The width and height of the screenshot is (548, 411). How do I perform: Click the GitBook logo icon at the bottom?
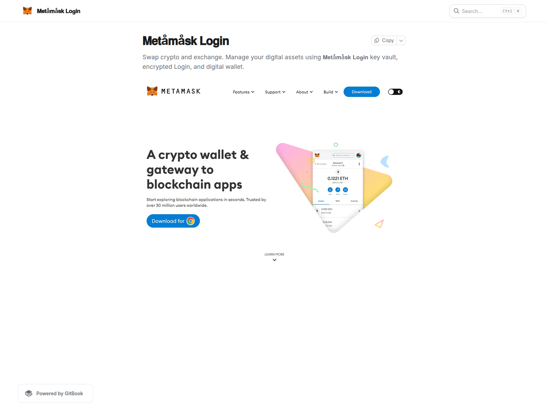coord(29,393)
